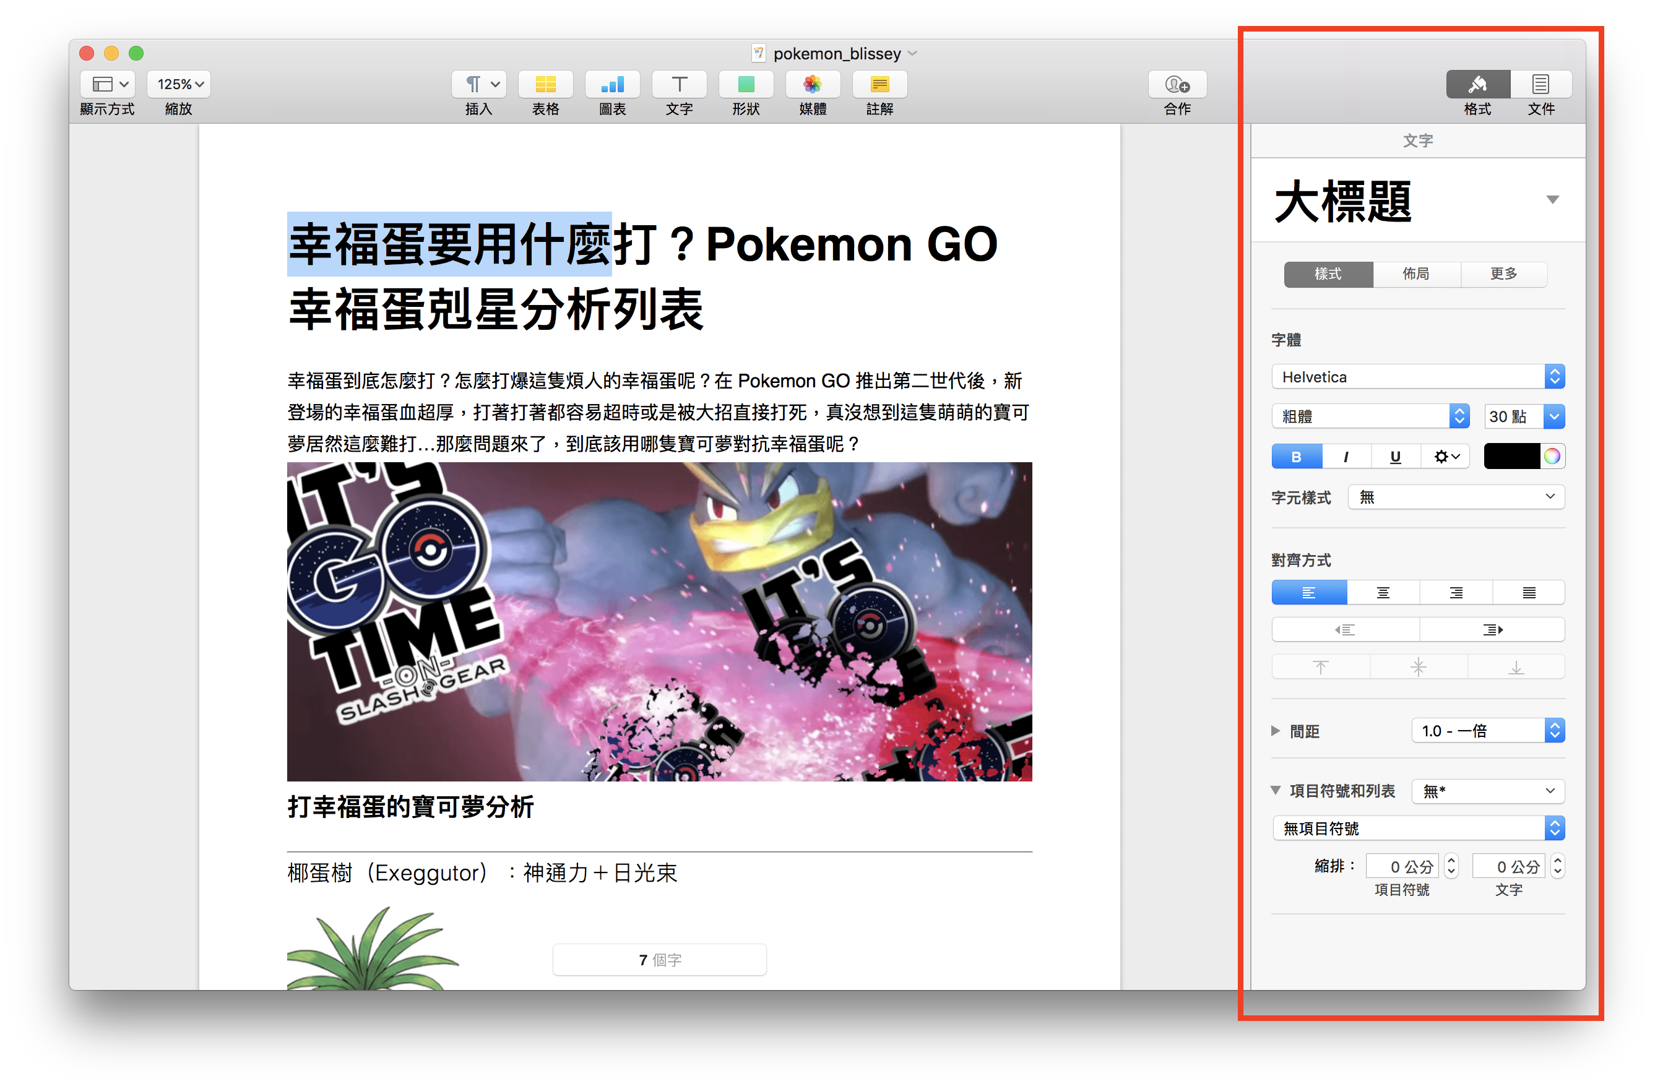Screen dimensions: 1655x1089
Task: Open the 無* list style dropdown
Action: [1488, 791]
